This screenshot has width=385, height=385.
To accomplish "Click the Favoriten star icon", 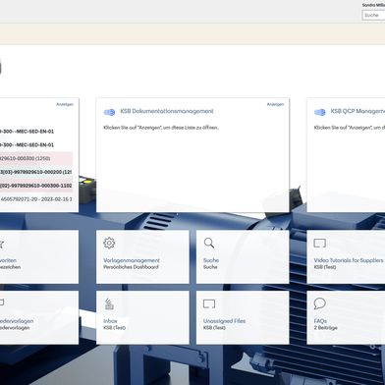I will [x=1, y=244].
